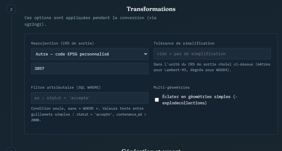Click the label 'Filtre attributaire (SQL WHERE)'
Screen dimensions: 282x151
point(66,87)
